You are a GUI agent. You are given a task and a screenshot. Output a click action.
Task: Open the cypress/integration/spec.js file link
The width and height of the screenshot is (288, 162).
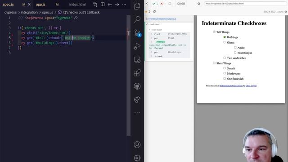(x=162, y=19)
